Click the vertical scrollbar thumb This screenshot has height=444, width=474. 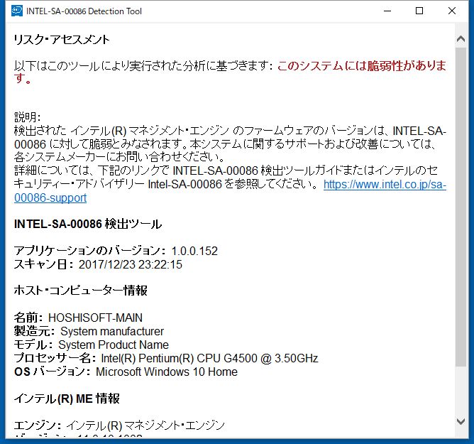click(x=461, y=207)
